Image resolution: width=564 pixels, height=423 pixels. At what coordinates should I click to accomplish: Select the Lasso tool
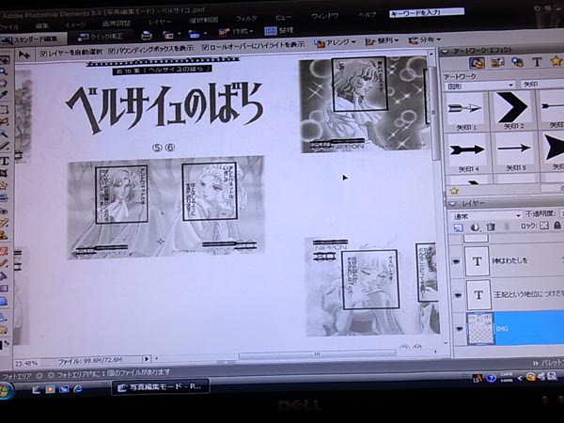[4, 121]
